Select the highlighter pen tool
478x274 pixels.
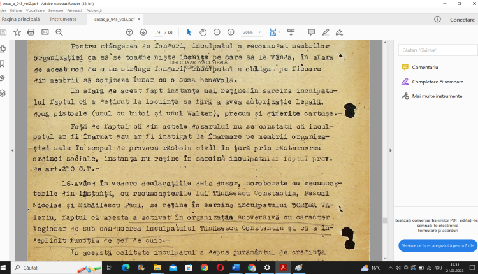[326, 32]
